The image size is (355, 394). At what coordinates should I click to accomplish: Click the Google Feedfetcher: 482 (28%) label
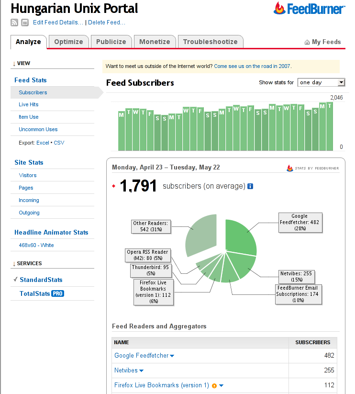(300, 223)
